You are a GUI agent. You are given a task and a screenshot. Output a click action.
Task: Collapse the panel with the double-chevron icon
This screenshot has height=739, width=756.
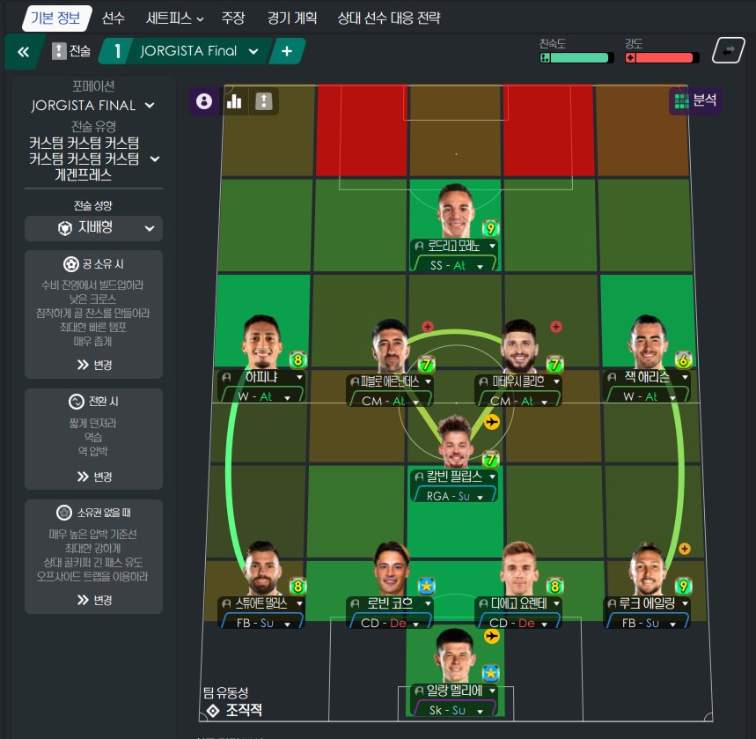tap(23, 51)
